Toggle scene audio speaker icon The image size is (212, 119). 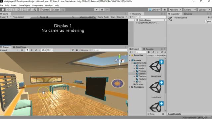tap(31, 50)
